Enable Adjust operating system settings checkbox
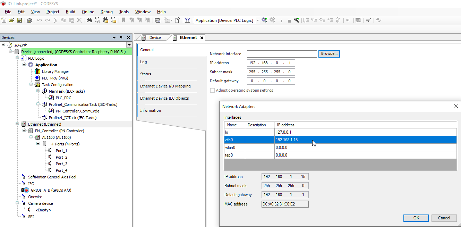Viewport: 461px width, 227px height. [212, 90]
